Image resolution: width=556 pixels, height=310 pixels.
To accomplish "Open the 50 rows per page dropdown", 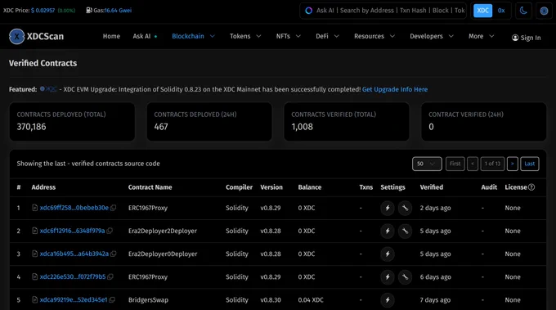I will [x=427, y=164].
